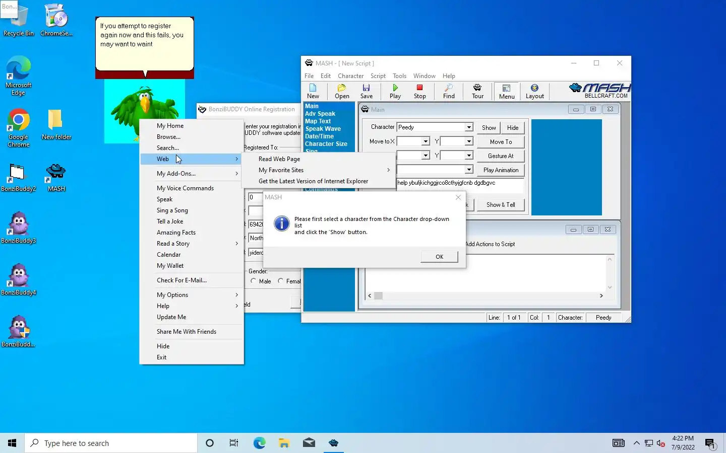Select the ChromeSetup desktop icon
Screen dimensions: 726x453
56,20
